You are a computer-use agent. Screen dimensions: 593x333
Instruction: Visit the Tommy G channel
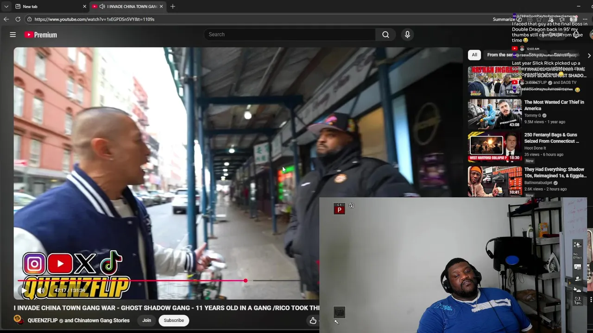pos(533,116)
